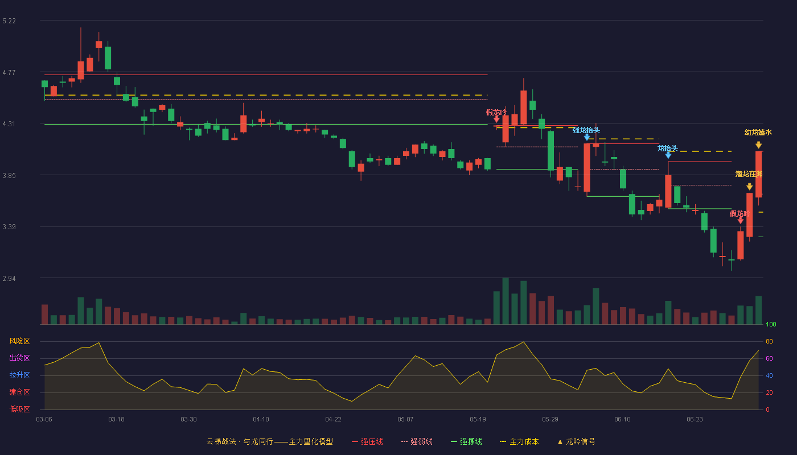
Task: Click the tallest green volume bar
Action: tap(506, 301)
